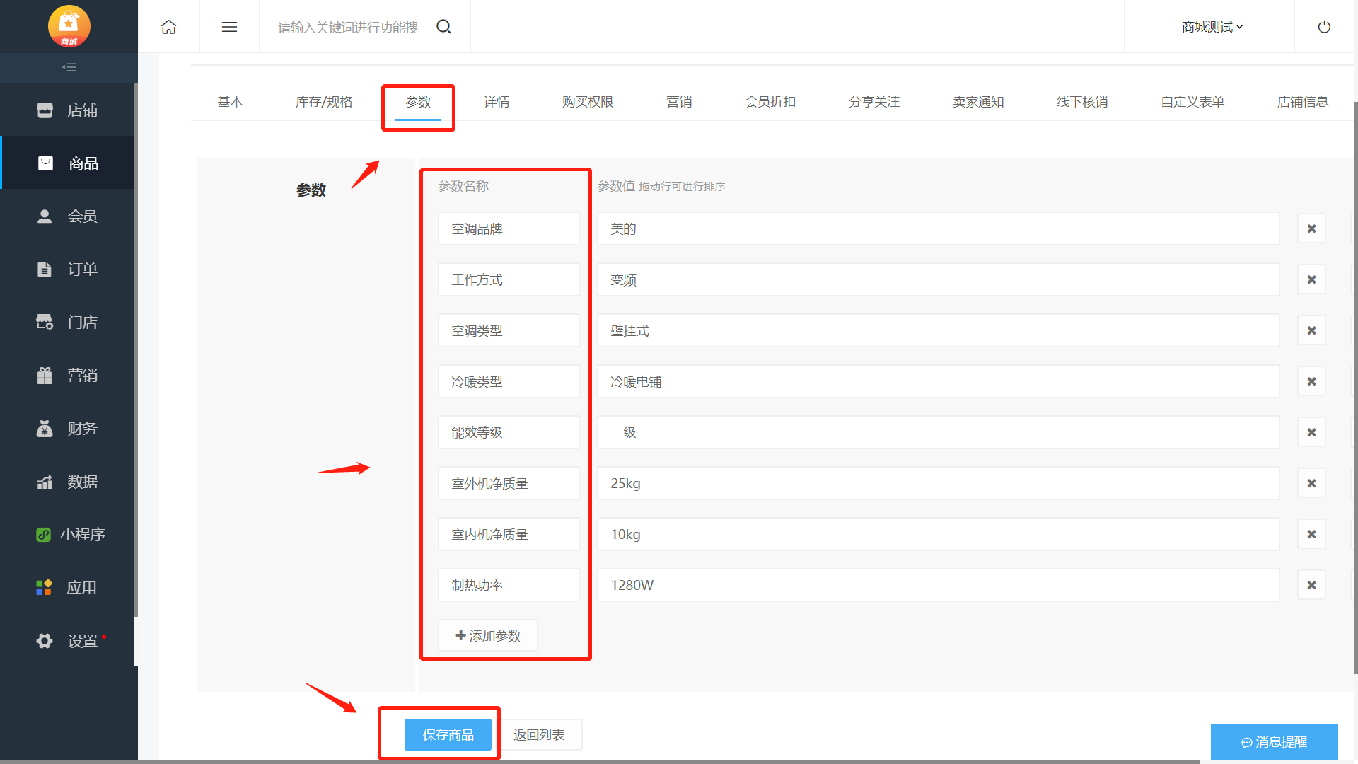
Task: Delete the 空调品牌 parameter row
Action: (x=1311, y=228)
